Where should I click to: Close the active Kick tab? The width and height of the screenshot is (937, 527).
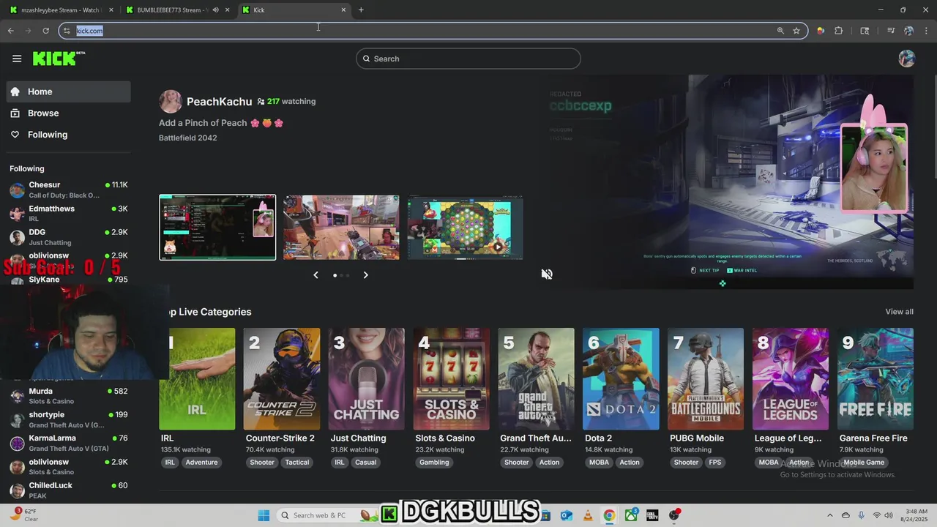(343, 10)
